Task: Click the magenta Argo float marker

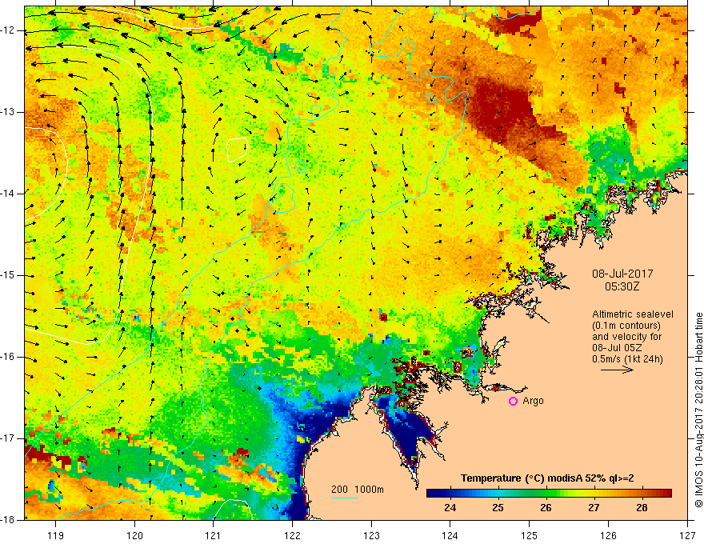Action: [x=513, y=402]
